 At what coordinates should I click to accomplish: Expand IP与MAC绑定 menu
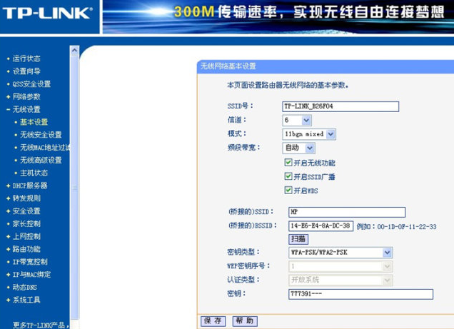[x=31, y=275]
